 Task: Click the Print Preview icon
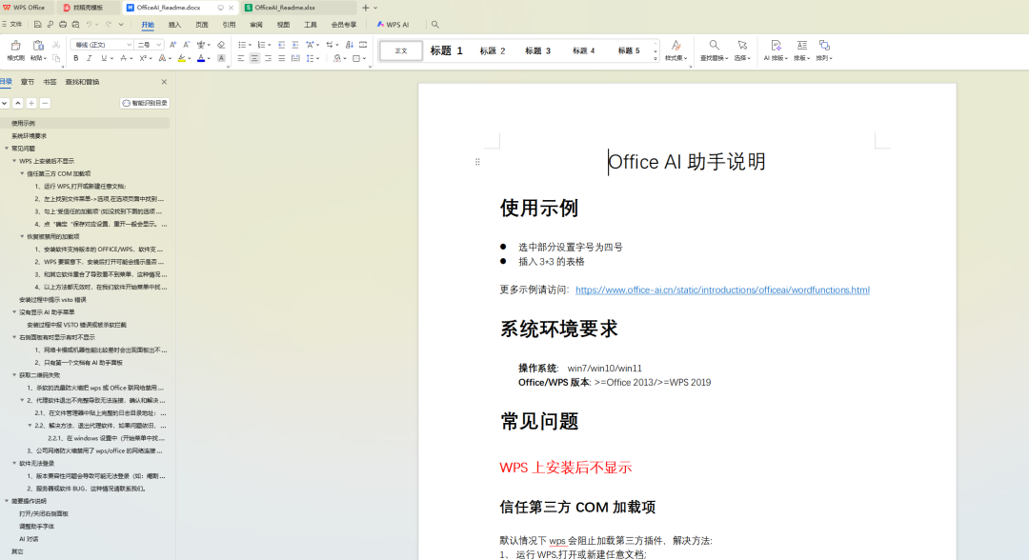tap(75, 24)
